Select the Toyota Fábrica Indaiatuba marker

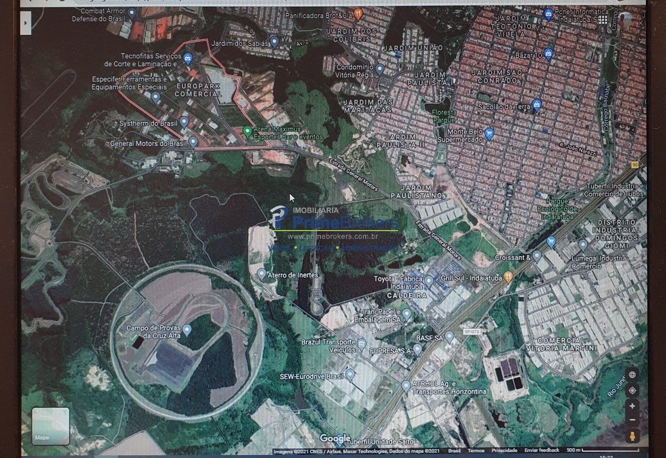[428, 281]
